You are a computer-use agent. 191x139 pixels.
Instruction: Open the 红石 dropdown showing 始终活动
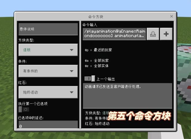[x=48, y=92]
